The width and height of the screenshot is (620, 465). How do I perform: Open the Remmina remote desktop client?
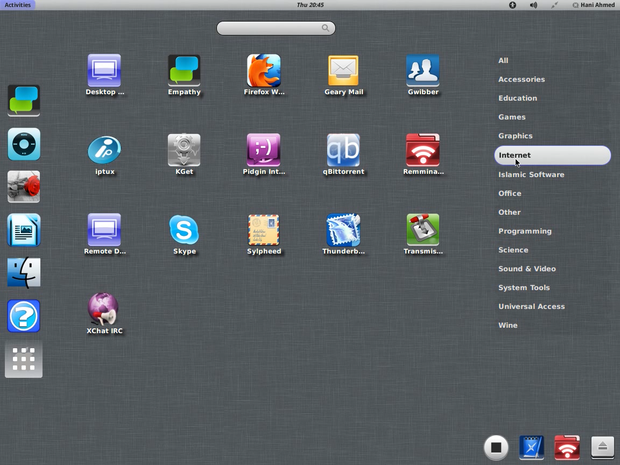point(423,150)
